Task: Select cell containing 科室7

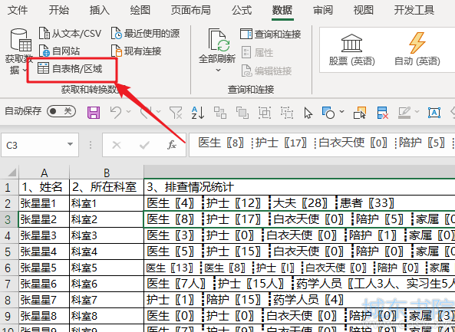Action: pos(107,300)
